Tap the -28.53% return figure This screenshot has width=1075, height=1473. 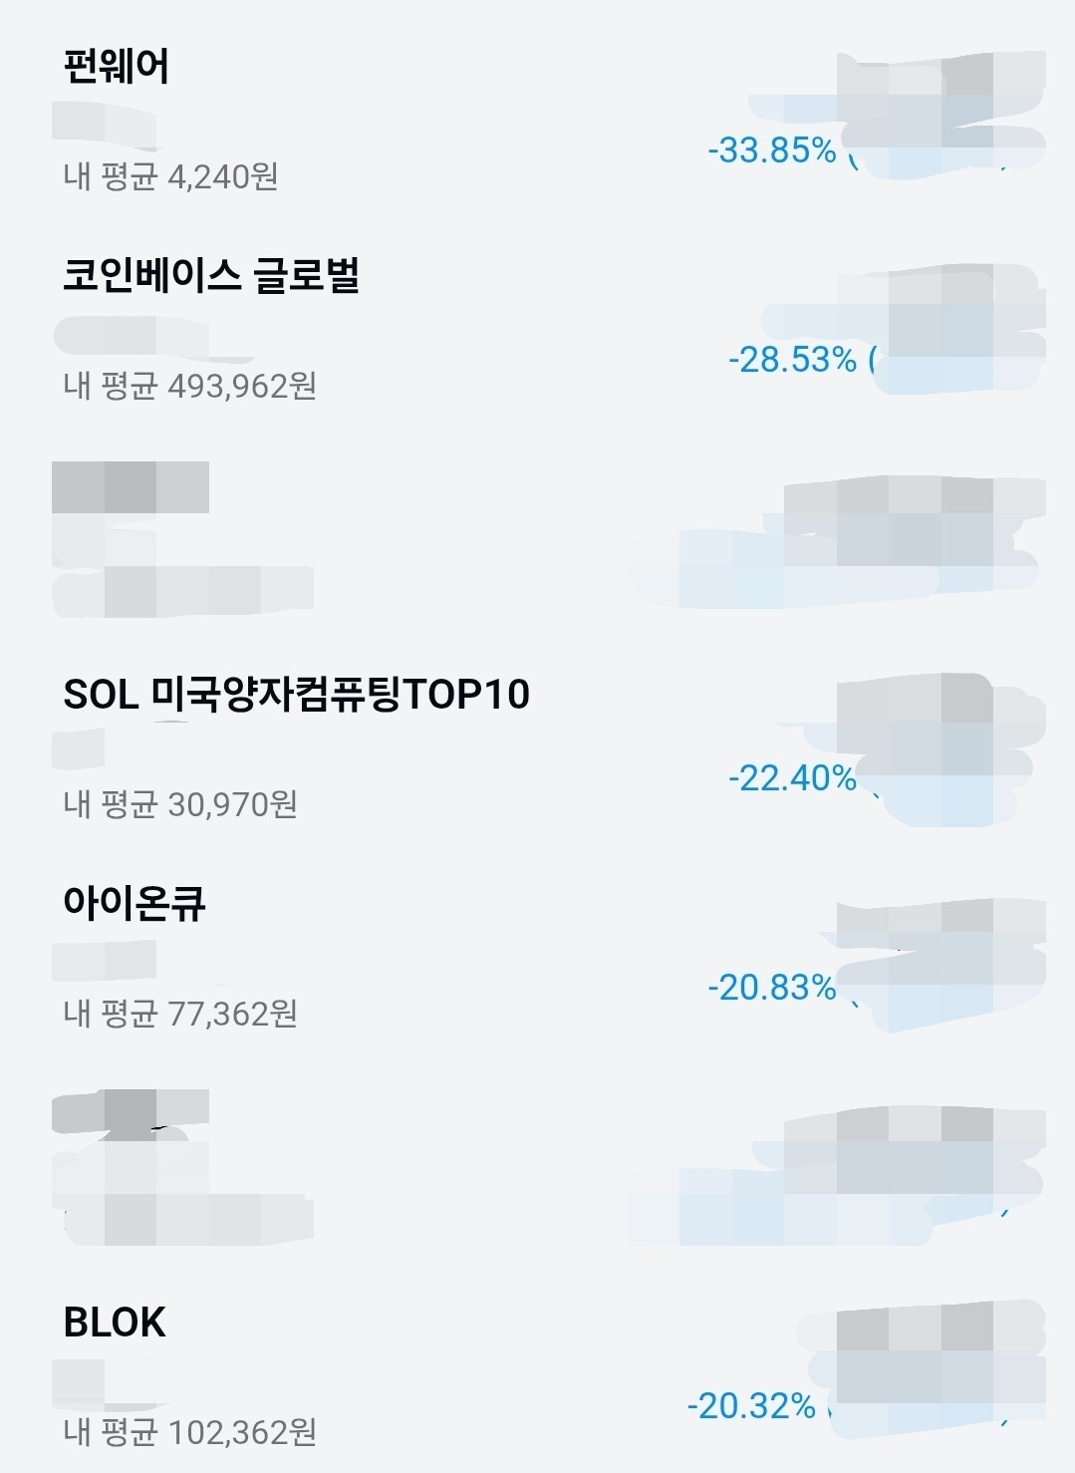pos(793,360)
